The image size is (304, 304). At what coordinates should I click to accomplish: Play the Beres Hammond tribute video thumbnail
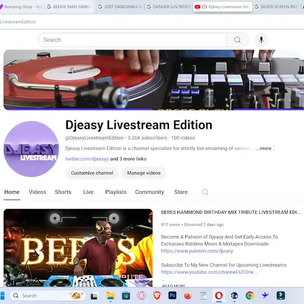tap(78, 248)
